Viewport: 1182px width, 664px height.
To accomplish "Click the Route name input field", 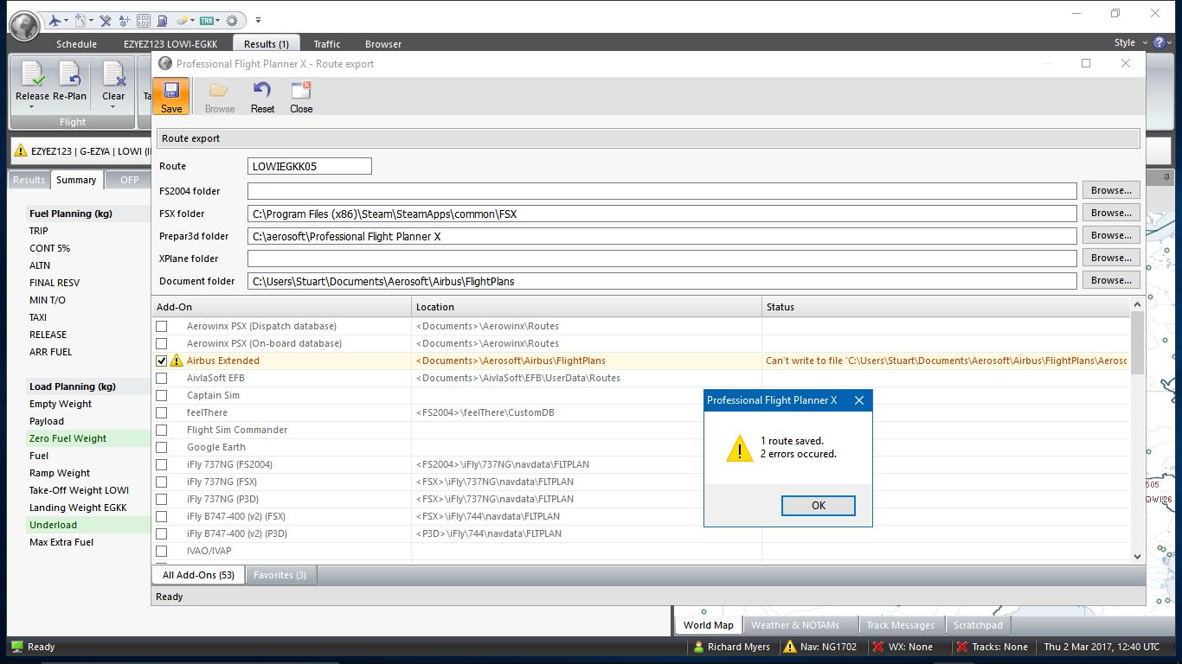I will click(309, 165).
